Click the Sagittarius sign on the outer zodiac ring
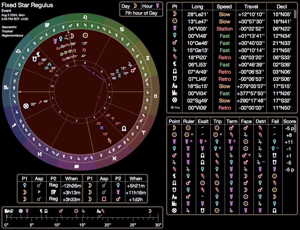The width and height of the screenshot is (300, 230). (14, 125)
